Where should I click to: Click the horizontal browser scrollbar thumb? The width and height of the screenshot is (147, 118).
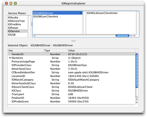(122, 36)
